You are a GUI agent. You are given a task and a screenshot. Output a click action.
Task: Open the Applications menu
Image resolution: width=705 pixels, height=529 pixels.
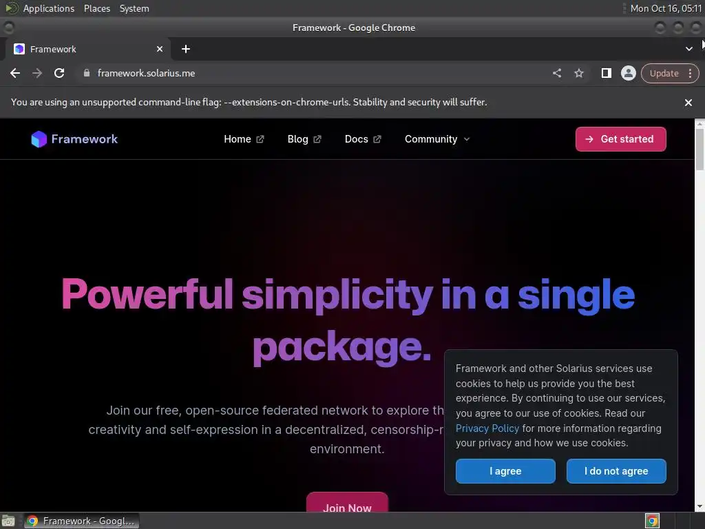(x=49, y=8)
